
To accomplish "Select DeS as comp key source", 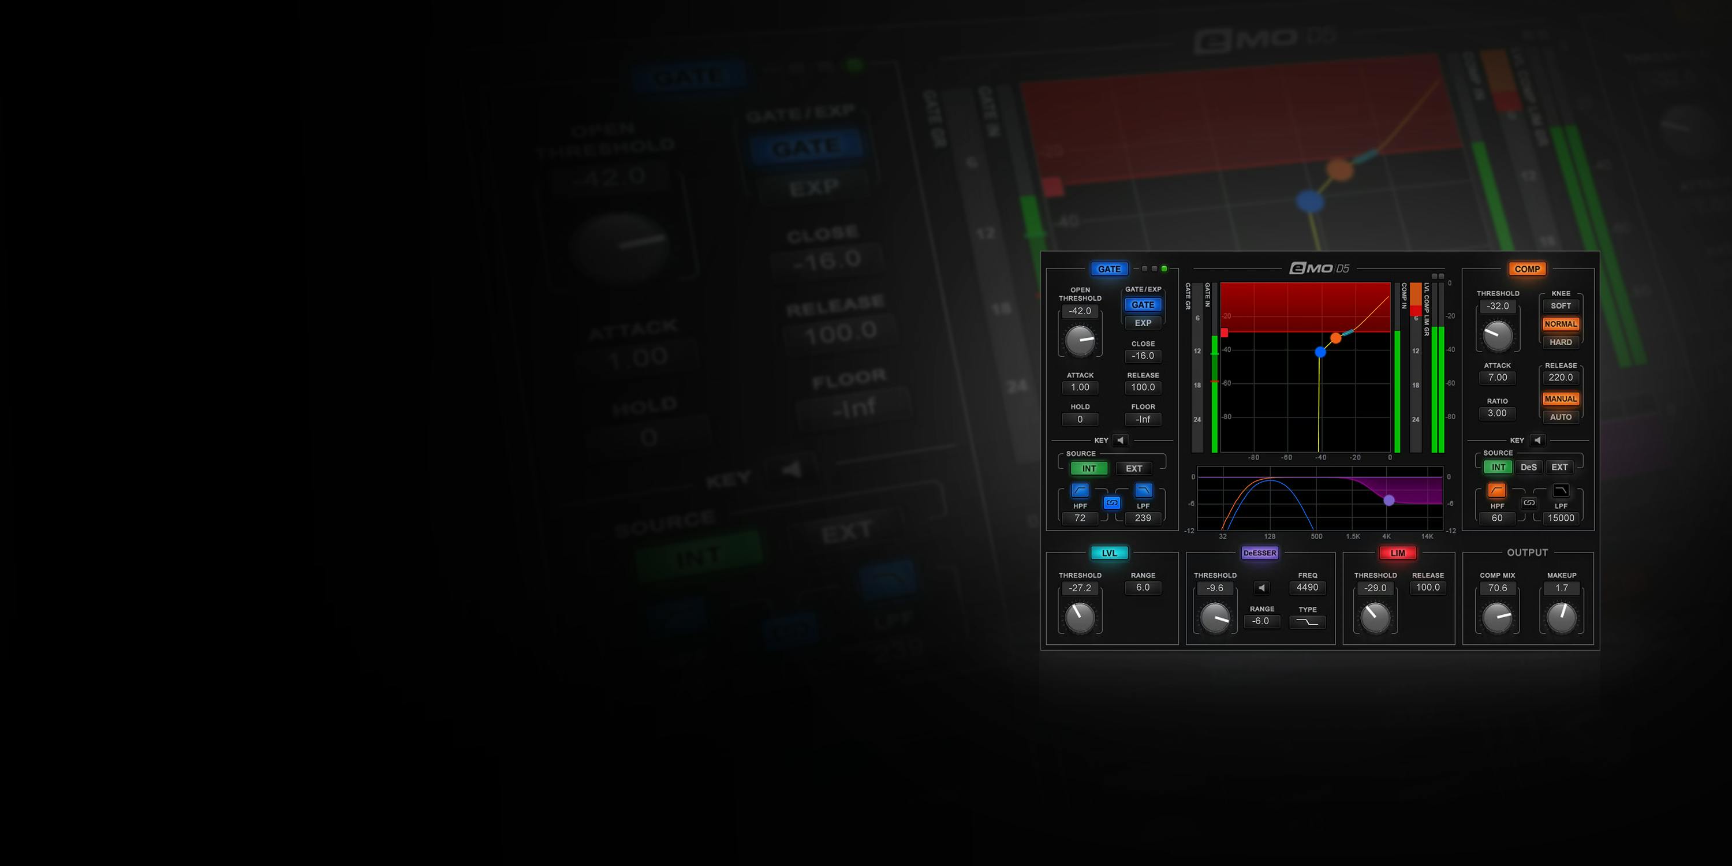I will (x=1529, y=467).
